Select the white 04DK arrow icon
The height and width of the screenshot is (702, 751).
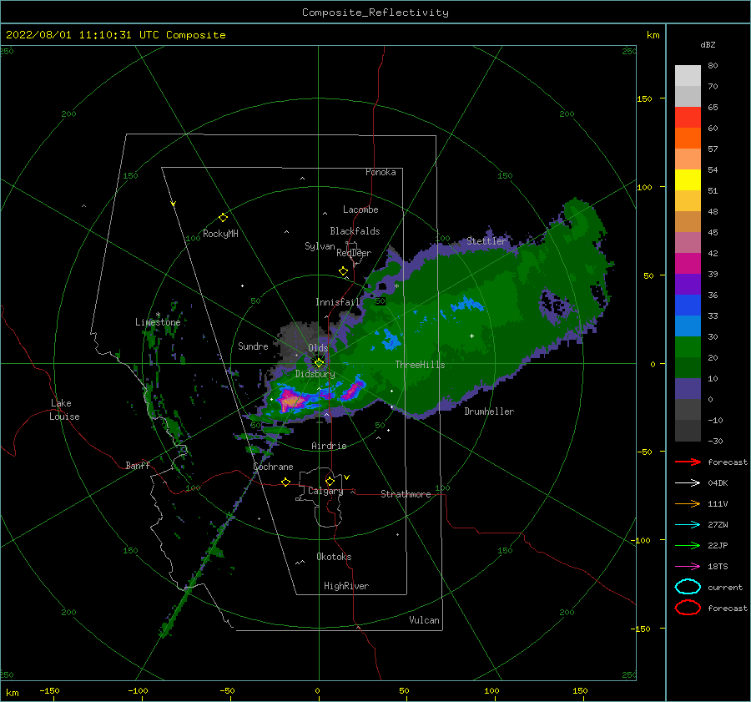tap(688, 483)
